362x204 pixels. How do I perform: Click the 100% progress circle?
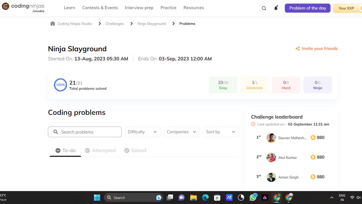tap(60, 85)
